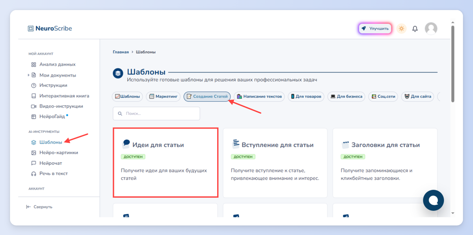473x235 pixels.
Task: Open the user avatar menu
Action: pyautogui.click(x=431, y=28)
